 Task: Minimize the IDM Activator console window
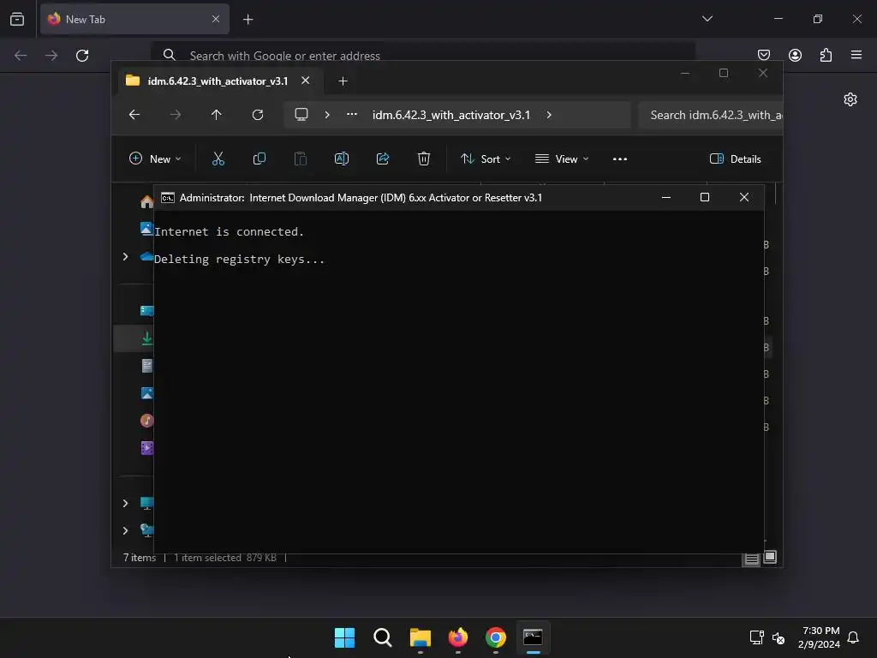click(666, 198)
